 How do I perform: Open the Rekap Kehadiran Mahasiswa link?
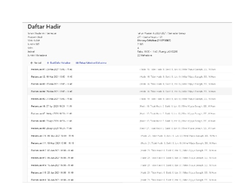(x=93, y=63)
